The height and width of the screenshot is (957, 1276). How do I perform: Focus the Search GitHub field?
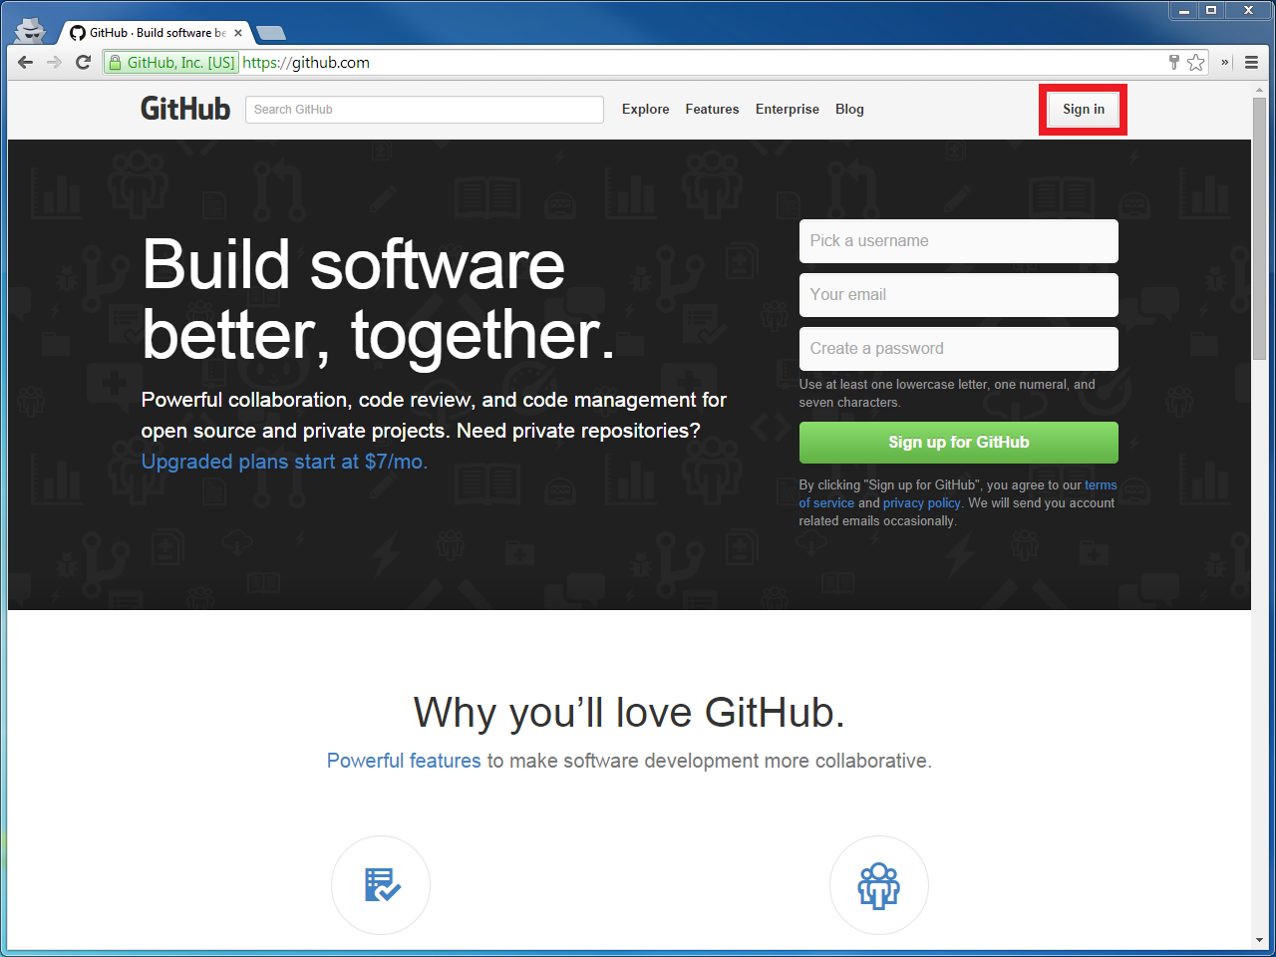pyautogui.click(x=425, y=110)
